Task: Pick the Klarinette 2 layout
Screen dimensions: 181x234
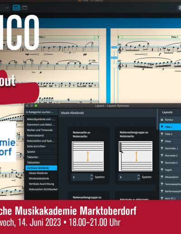Action: tap(170, 156)
